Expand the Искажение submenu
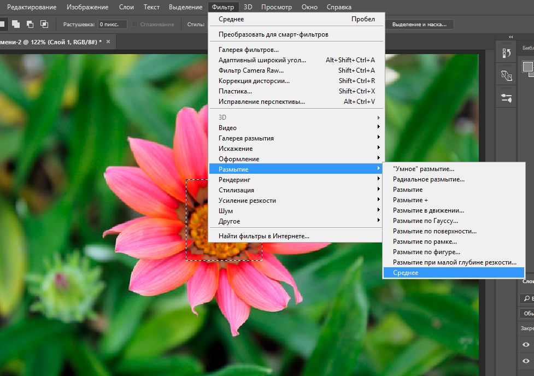534x376 pixels. click(x=296, y=149)
